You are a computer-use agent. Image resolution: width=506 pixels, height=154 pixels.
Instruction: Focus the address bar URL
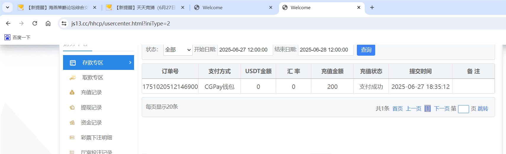coord(121,23)
